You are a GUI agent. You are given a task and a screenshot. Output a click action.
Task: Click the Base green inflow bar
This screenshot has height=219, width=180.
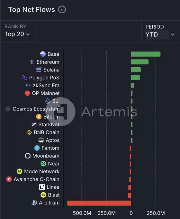(146, 54)
